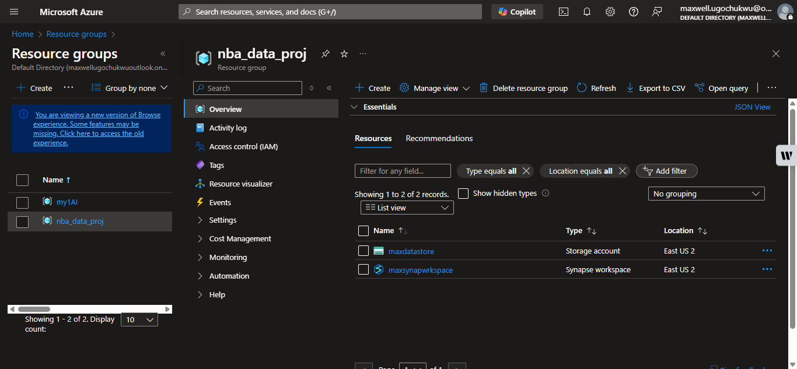
Task: Select the Resources tab
Action: click(x=373, y=138)
